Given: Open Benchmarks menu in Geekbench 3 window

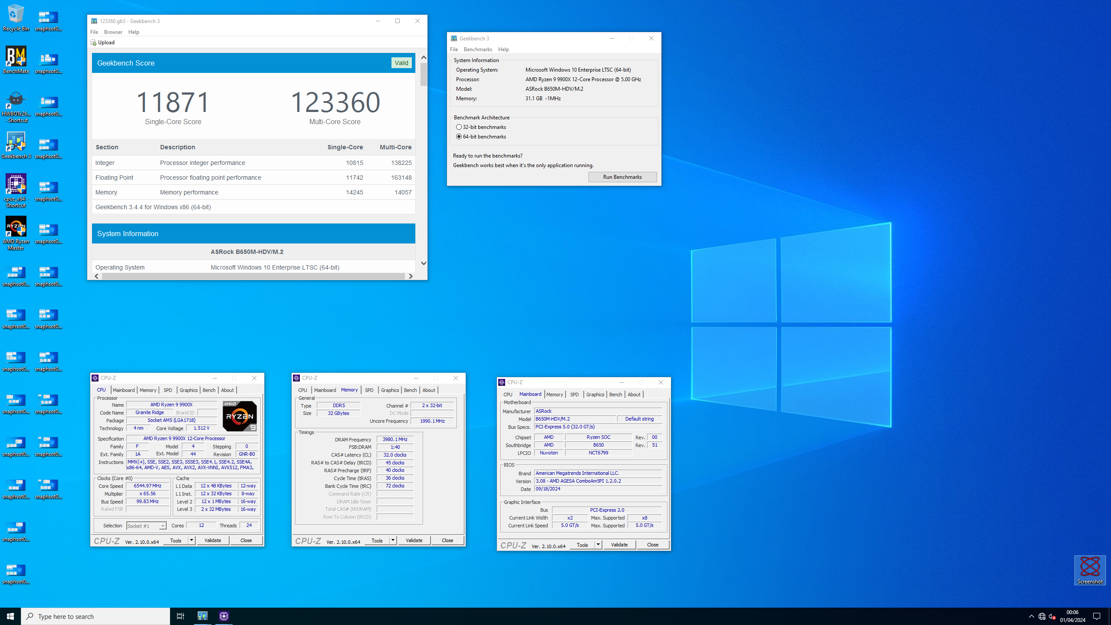Looking at the screenshot, I should pyautogui.click(x=478, y=49).
